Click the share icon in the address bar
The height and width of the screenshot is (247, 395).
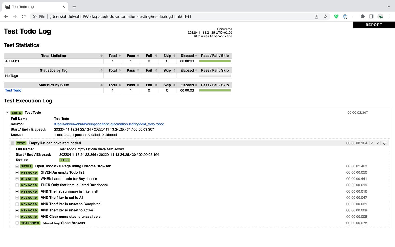(316, 16)
